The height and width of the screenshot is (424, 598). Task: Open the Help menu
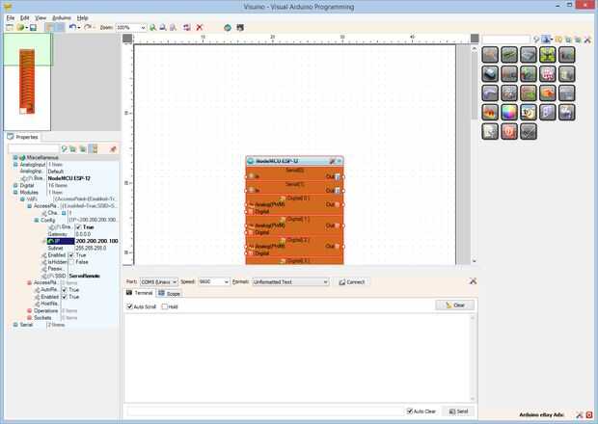pyautogui.click(x=82, y=18)
